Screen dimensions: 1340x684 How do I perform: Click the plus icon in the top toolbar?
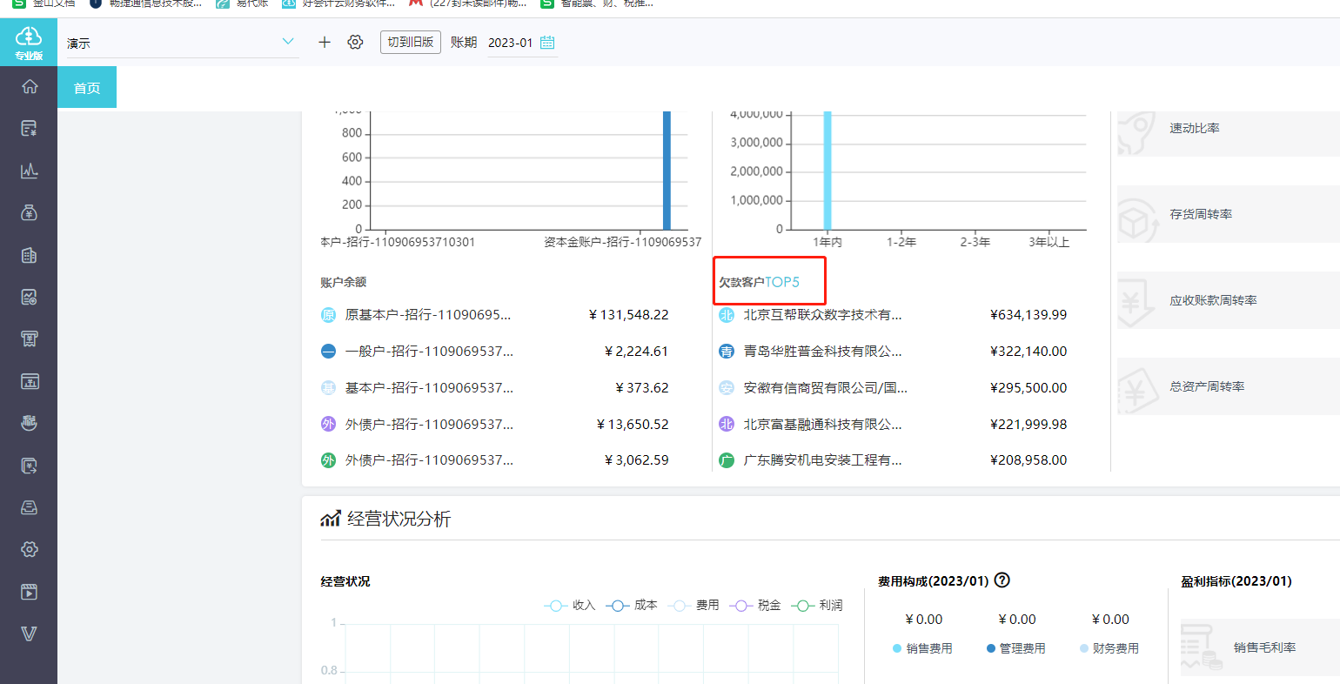coord(323,42)
